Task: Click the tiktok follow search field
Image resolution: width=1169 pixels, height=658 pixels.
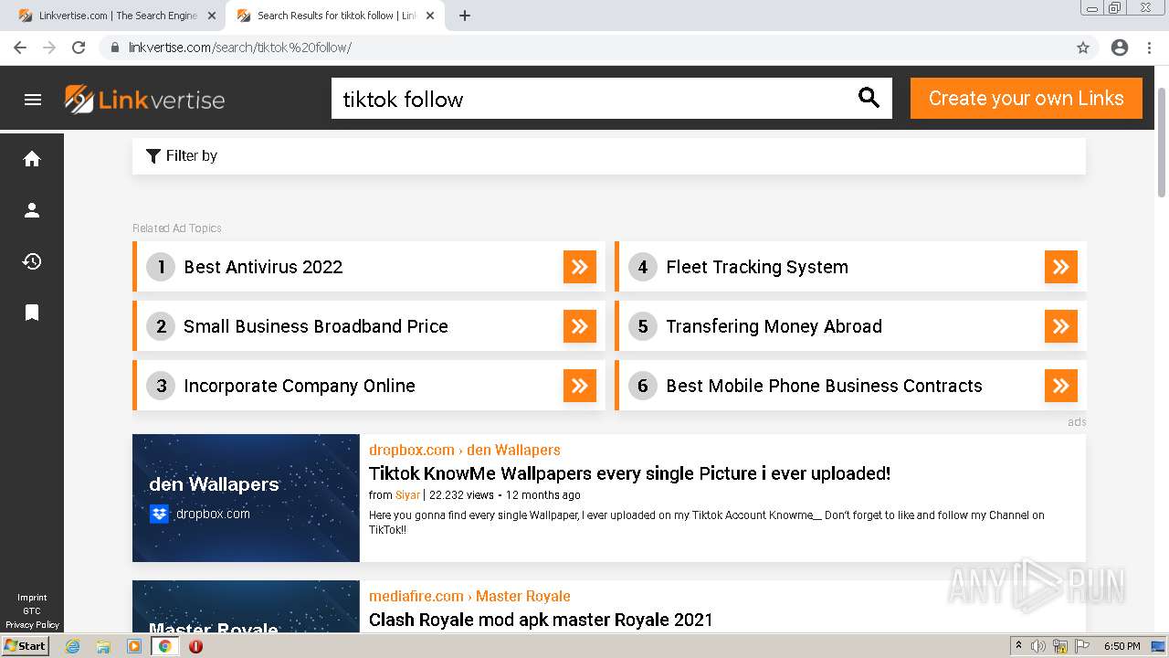Action: coord(594,99)
